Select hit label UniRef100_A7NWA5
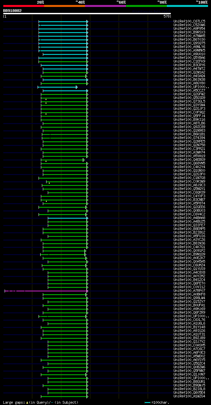This screenshot has height=405, width=211. (x=189, y=36)
